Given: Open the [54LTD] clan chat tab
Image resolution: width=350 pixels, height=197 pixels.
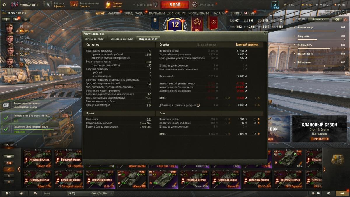Looking at the screenshot, I should pos(78,193).
